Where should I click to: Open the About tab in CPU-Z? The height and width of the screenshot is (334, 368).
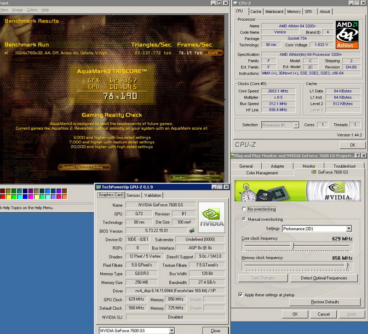[325, 12]
